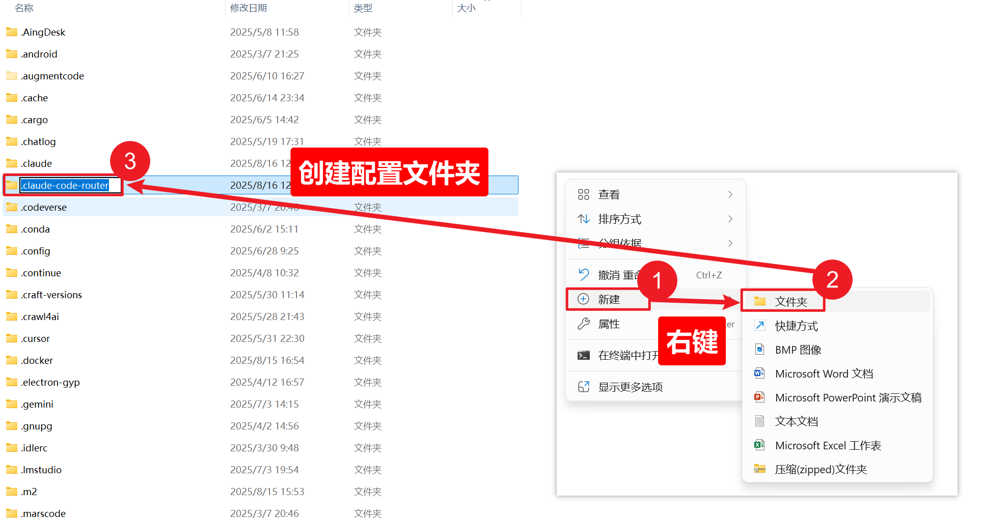Select the 文件夹 icon to create new folder
The image size is (983, 518).
[760, 301]
